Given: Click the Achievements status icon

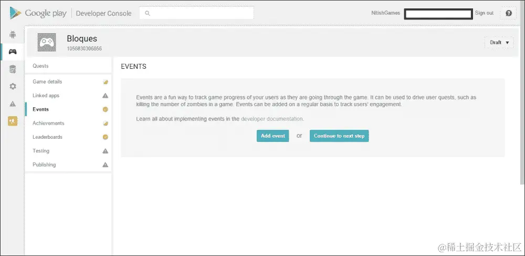Looking at the screenshot, I should point(105,124).
